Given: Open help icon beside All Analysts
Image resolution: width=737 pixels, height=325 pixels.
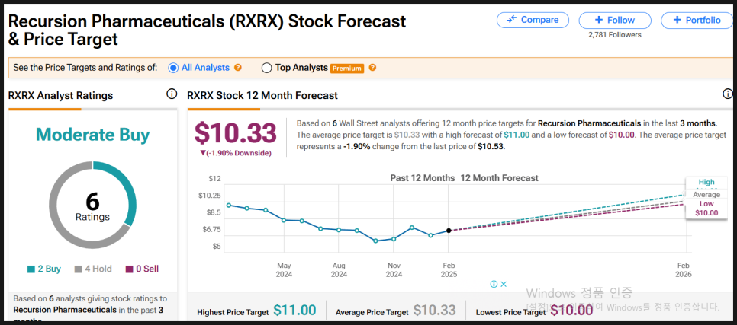Looking at the screenshot, I should point(238,68).
